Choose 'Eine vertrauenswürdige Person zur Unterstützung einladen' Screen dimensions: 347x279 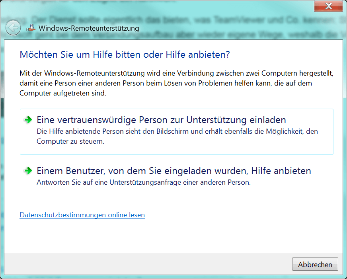click(x=177, y=132)
